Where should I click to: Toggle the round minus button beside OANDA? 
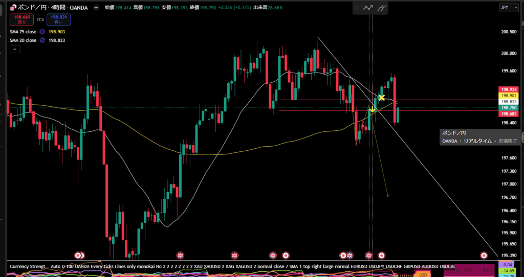pyautogui.click(x=97, y=8)
